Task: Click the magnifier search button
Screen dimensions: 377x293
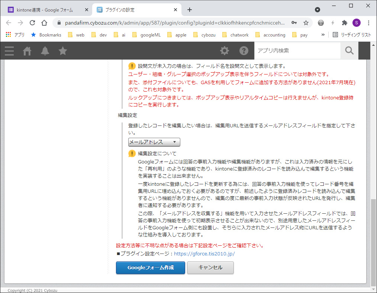Action: tap(349, 51)
